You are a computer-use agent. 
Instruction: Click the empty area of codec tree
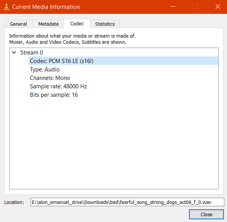pyautogui.click(x=114, y=144)
